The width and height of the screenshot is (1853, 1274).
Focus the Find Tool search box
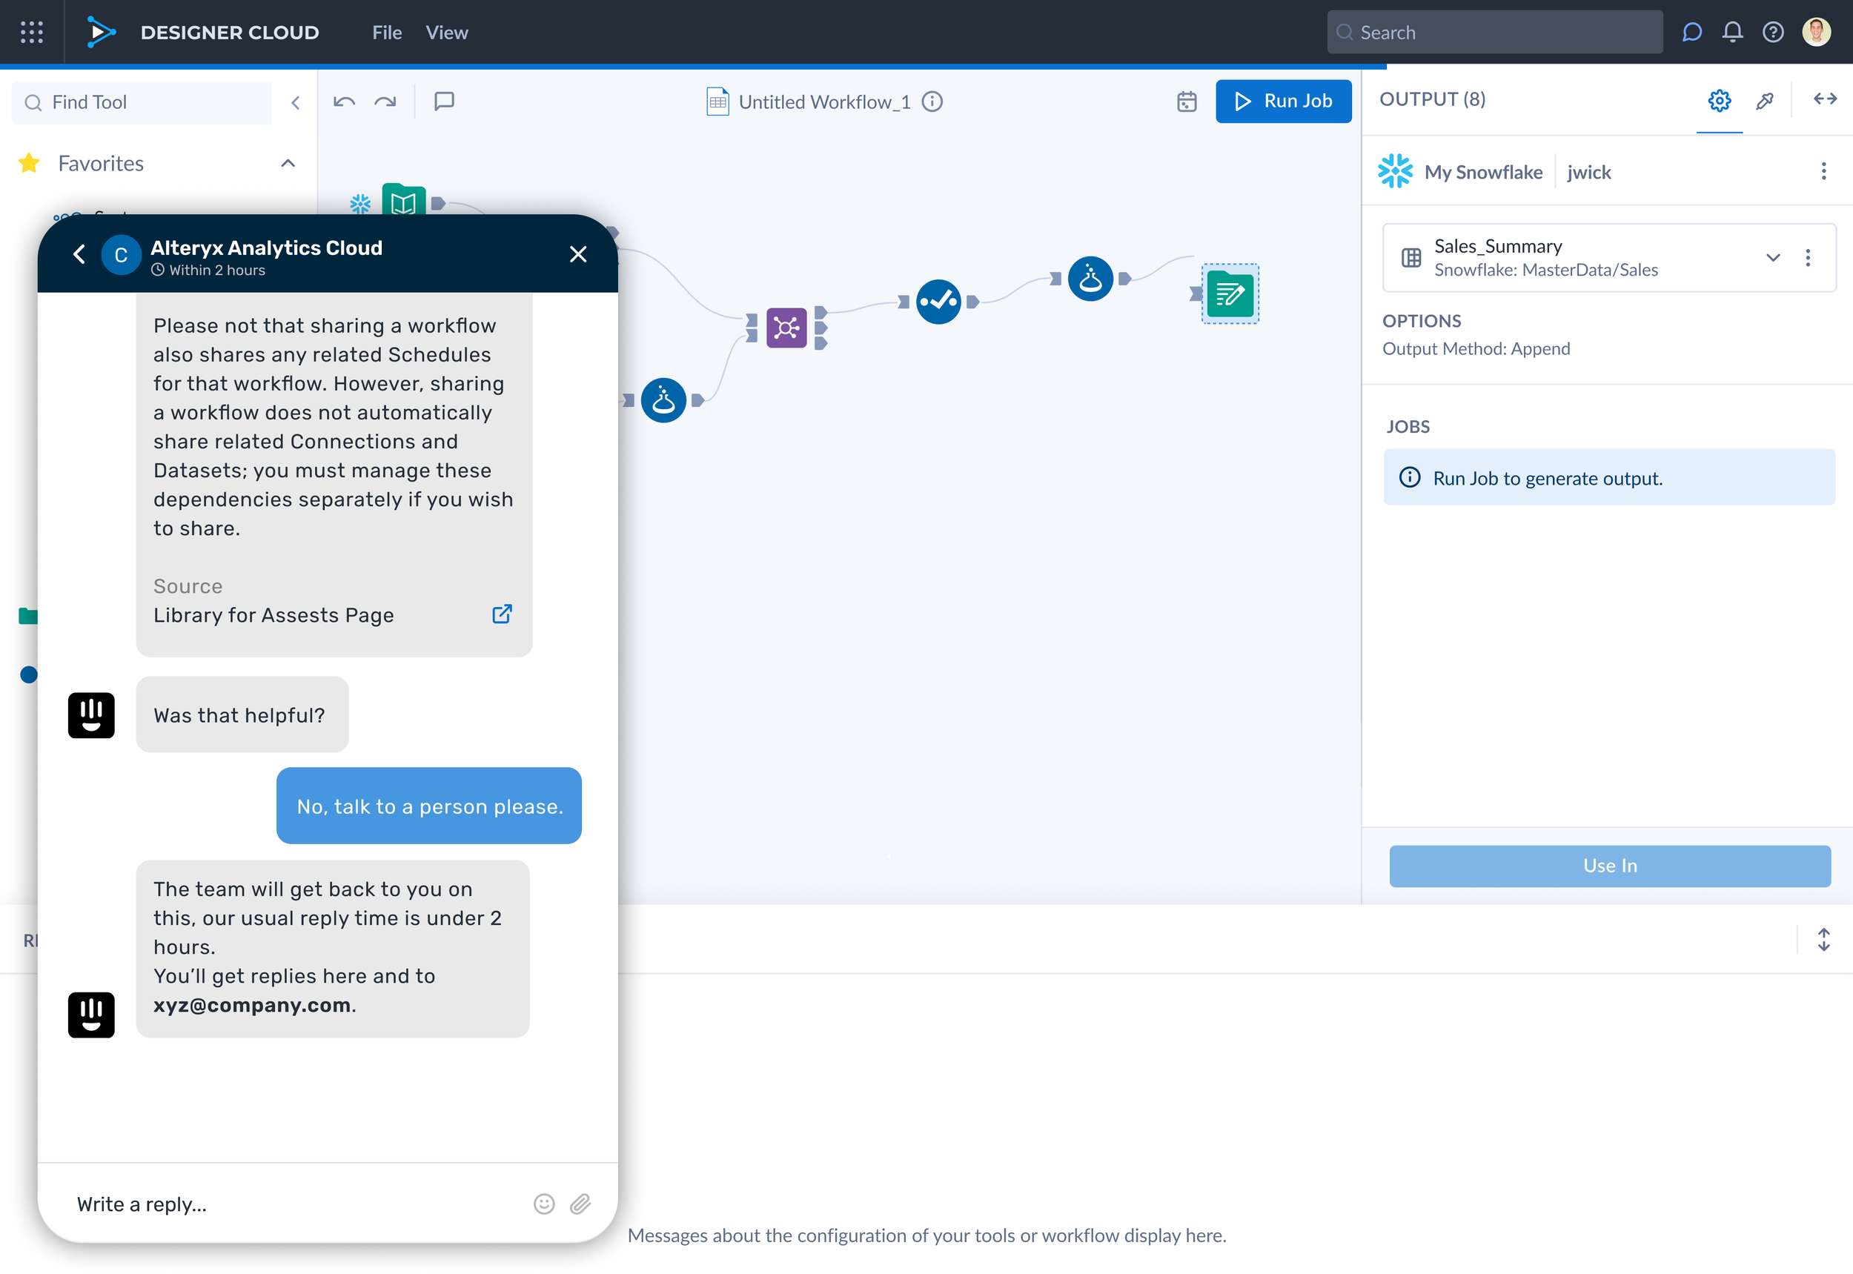(x=142, y=102)
